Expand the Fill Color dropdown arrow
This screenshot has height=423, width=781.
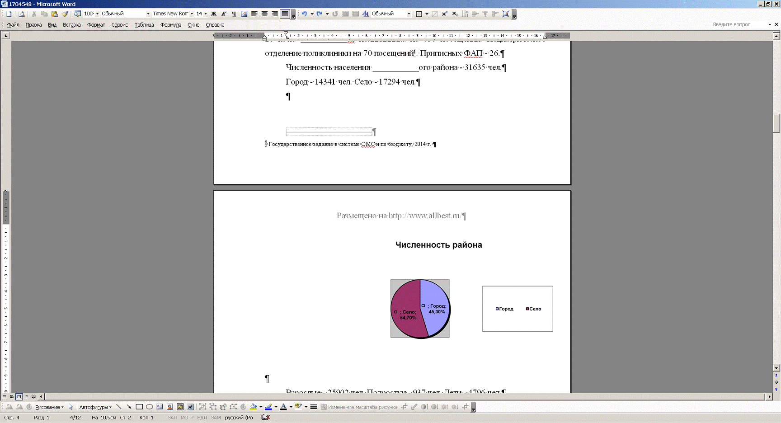(261, 407)
